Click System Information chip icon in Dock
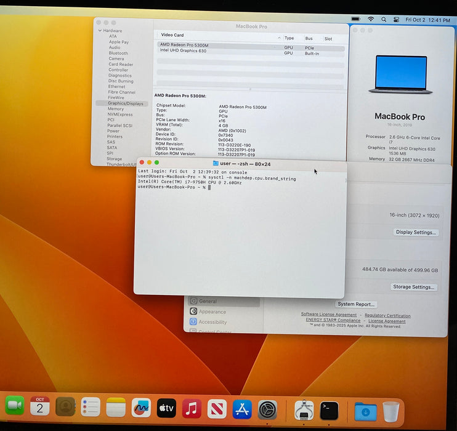The width and height of the screenshot is (457, 431). pyautogui.click(x=304, y=410)
